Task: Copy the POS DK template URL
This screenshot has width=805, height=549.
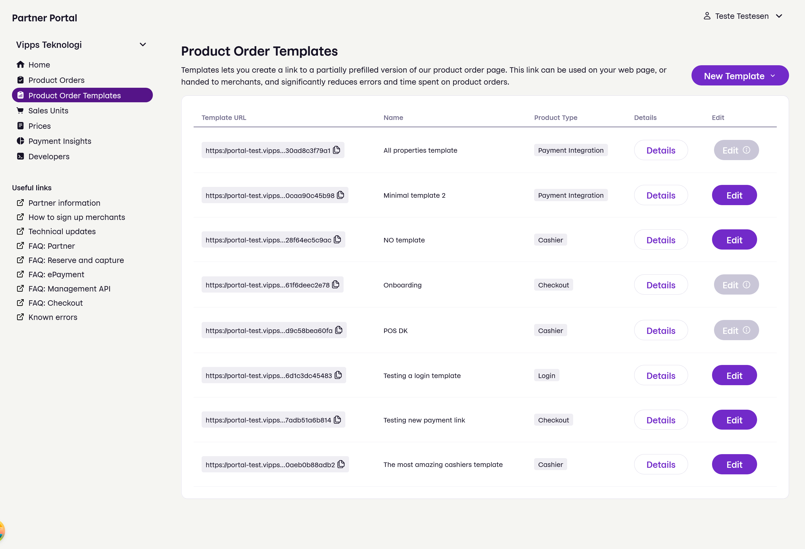Action: point(339,330)
